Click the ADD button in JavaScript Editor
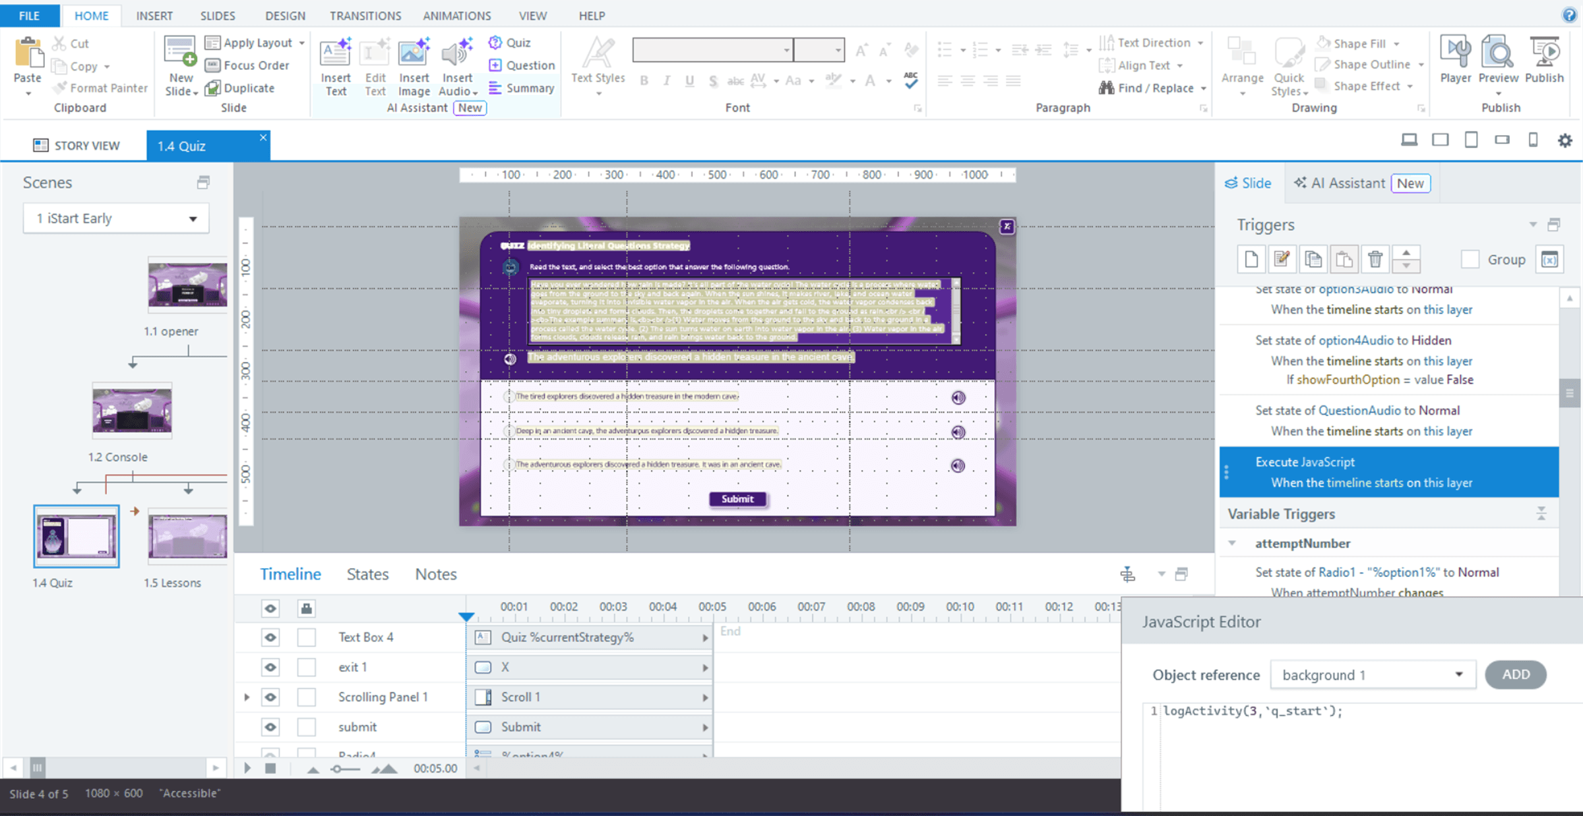 1515,674
